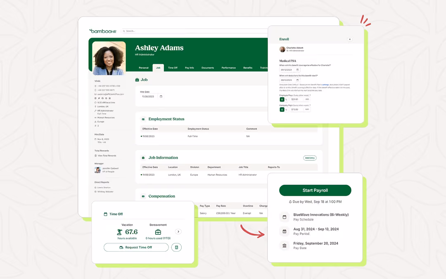Go to the Documents tab
Screen dimensions: 446x279
pos(208,68)
